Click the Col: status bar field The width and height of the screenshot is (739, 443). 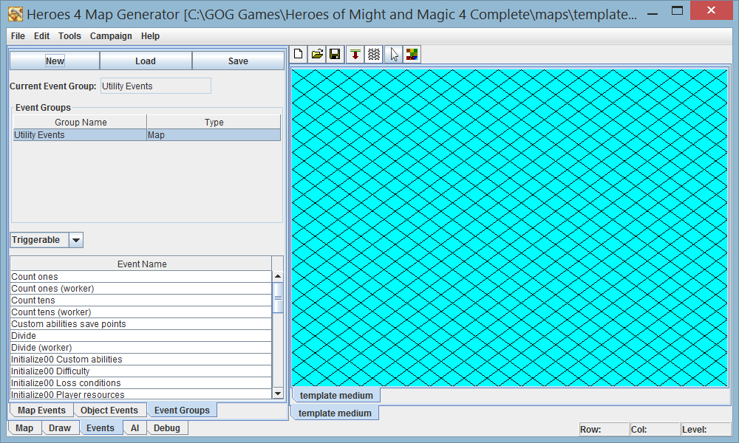(655, 430)
